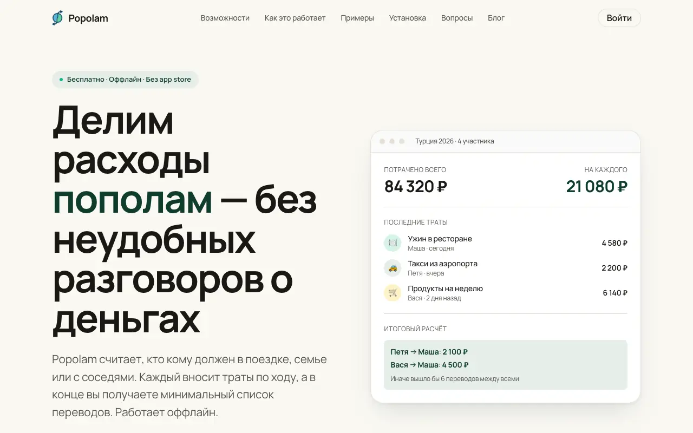Click the Бесплатно · Оффлайн badge
693x433 pixels.
tap(125, 80)
